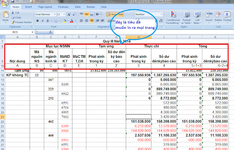Viewport: 234px width, 150px height.
Task: Insert cells using the Insert icon
Action: [209, 17]
